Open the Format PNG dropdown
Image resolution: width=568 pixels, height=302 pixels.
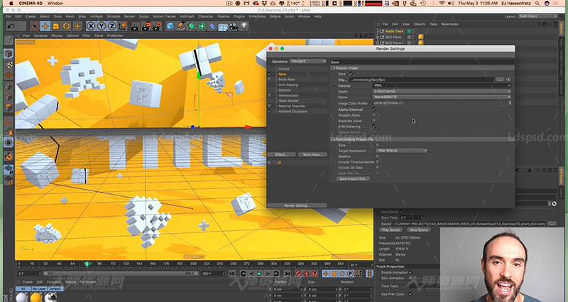point(442,85)
